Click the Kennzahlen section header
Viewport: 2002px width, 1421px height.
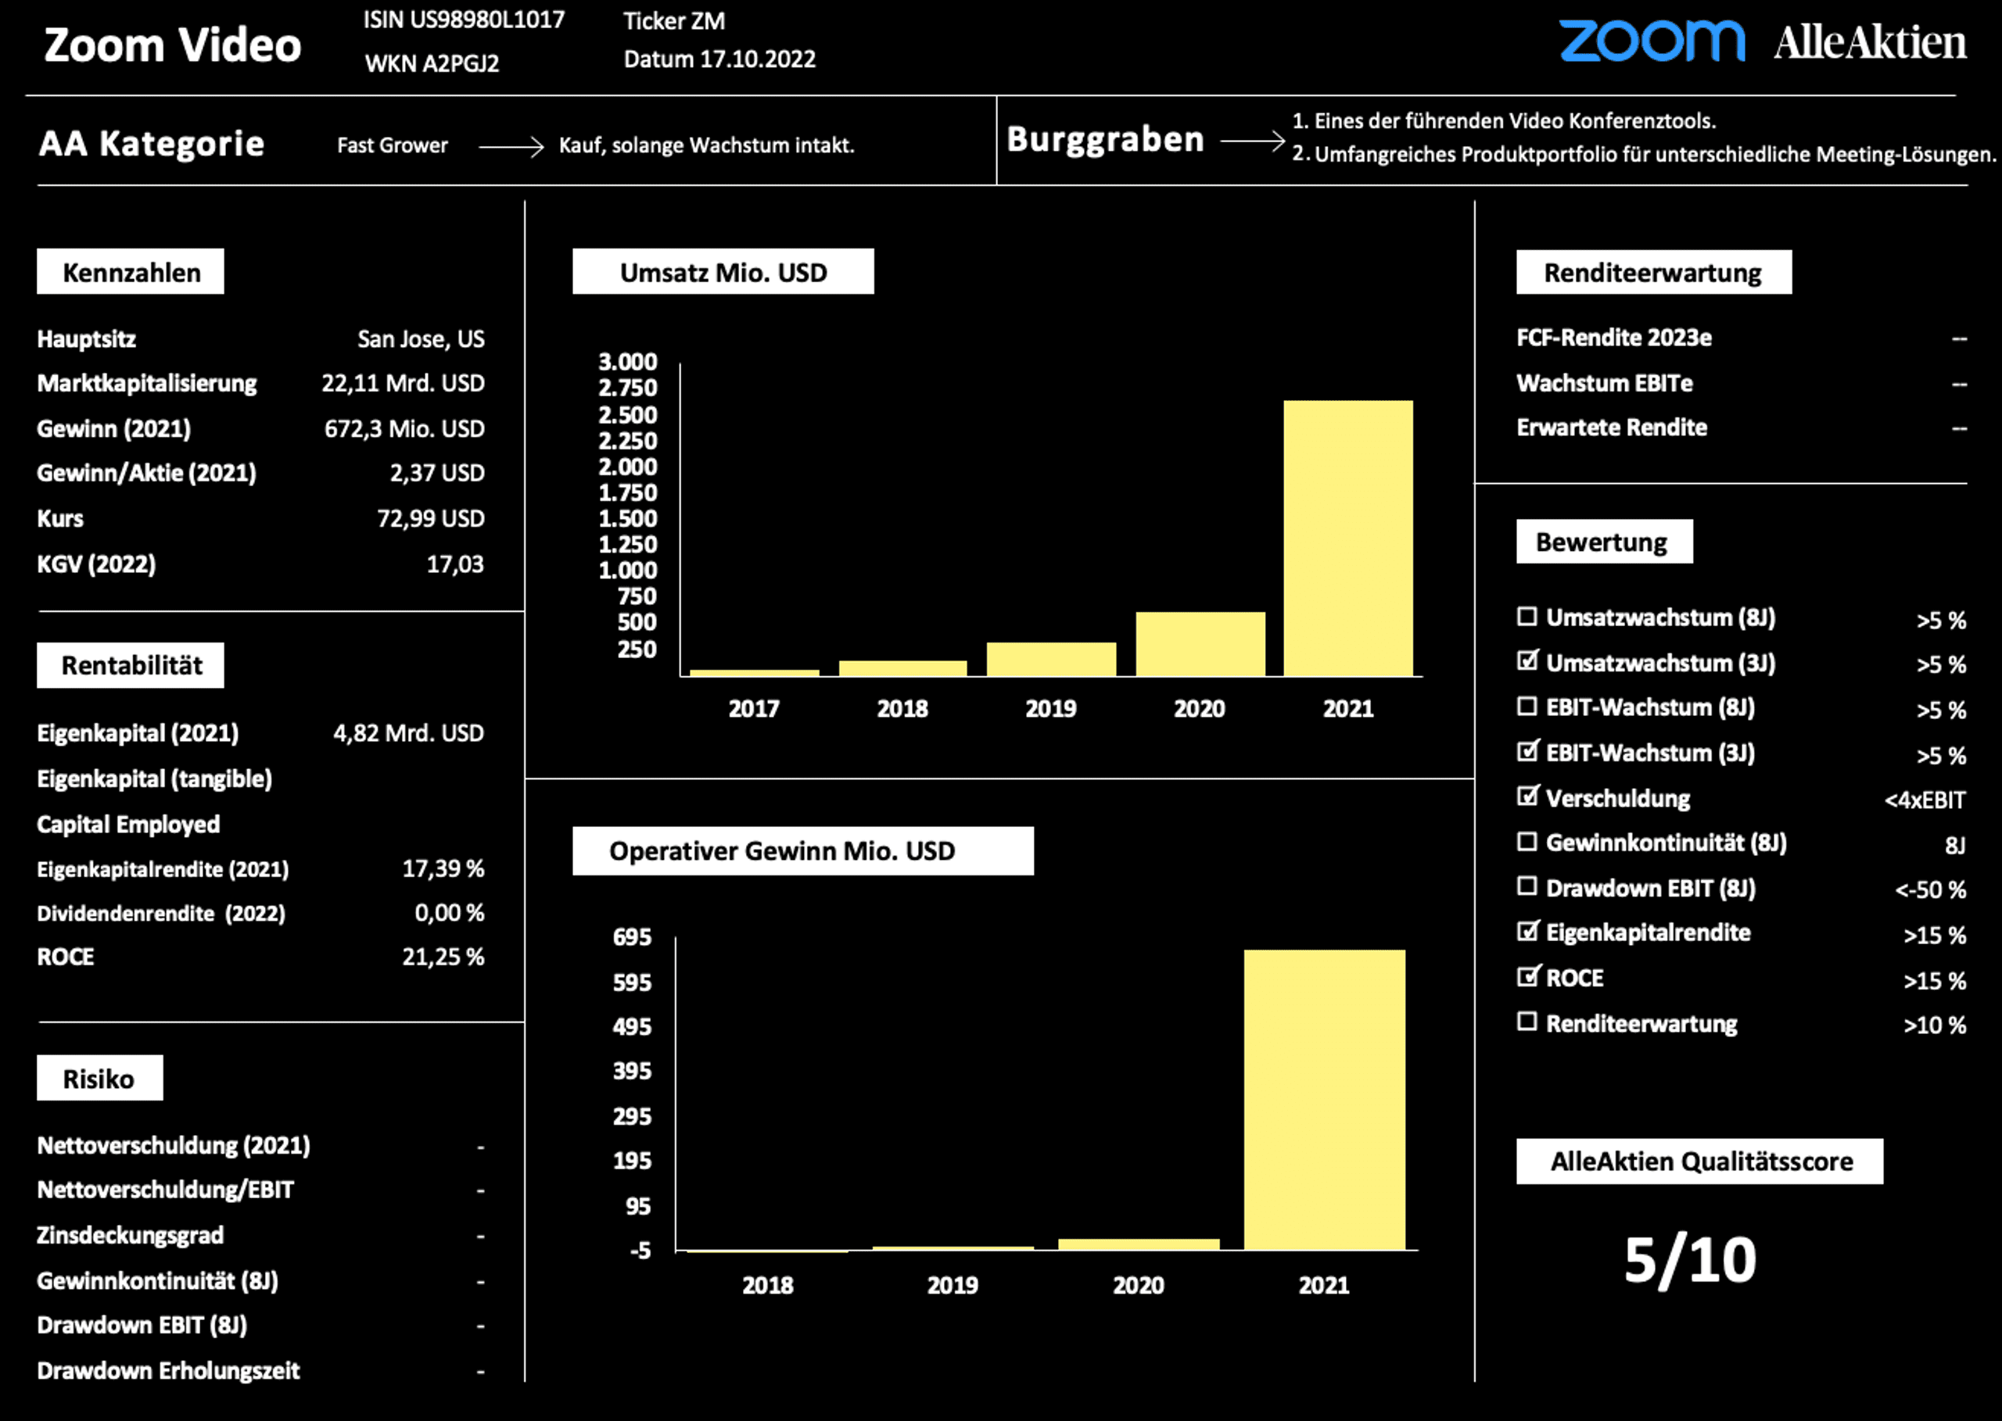(131, 272)
